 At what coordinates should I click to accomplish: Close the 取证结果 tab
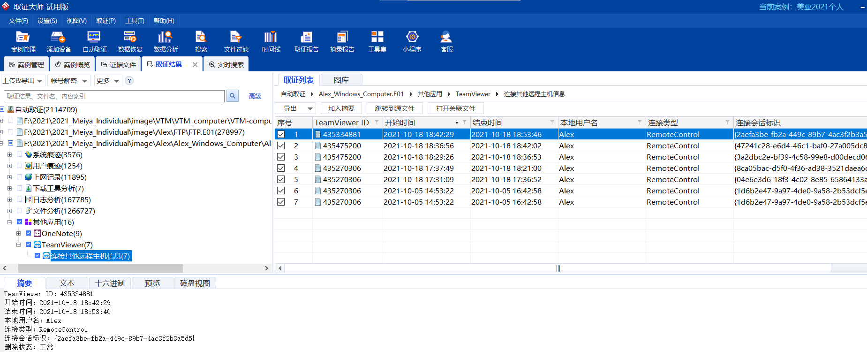click(x=195, y=64)
